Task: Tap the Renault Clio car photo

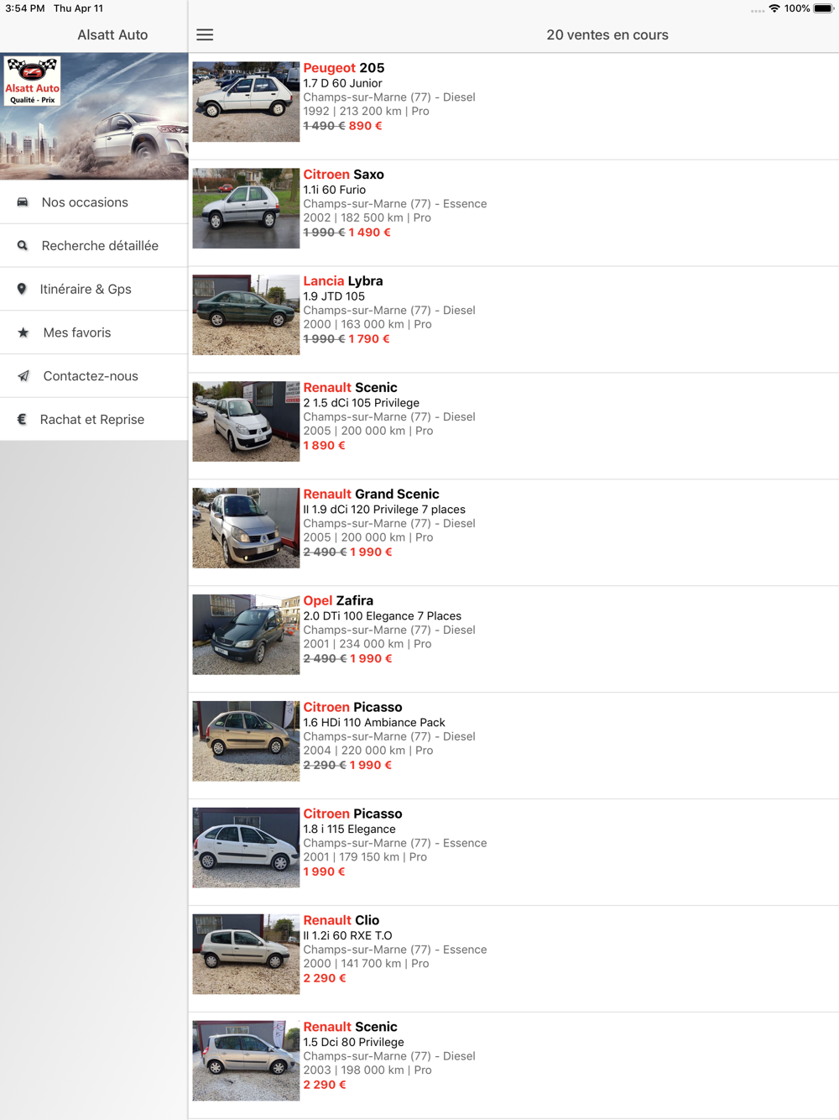Action: pyautogui.click(x=246, y=955)
